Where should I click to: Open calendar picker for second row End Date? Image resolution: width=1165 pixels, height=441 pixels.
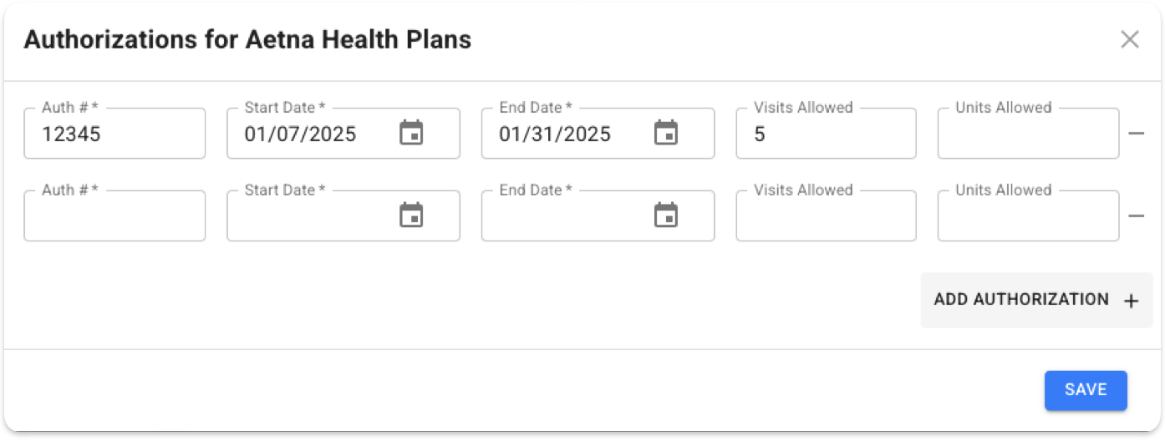[x=666, y=215]
